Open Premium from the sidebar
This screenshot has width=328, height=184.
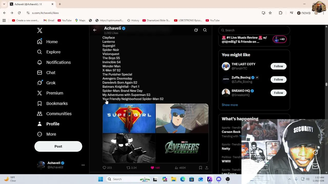click(50, 93)
